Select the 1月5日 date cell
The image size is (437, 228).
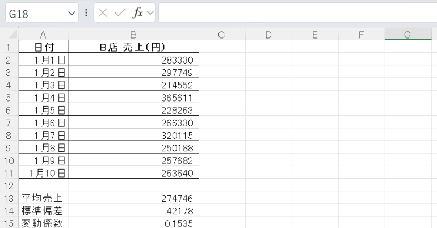pos(44,110)
